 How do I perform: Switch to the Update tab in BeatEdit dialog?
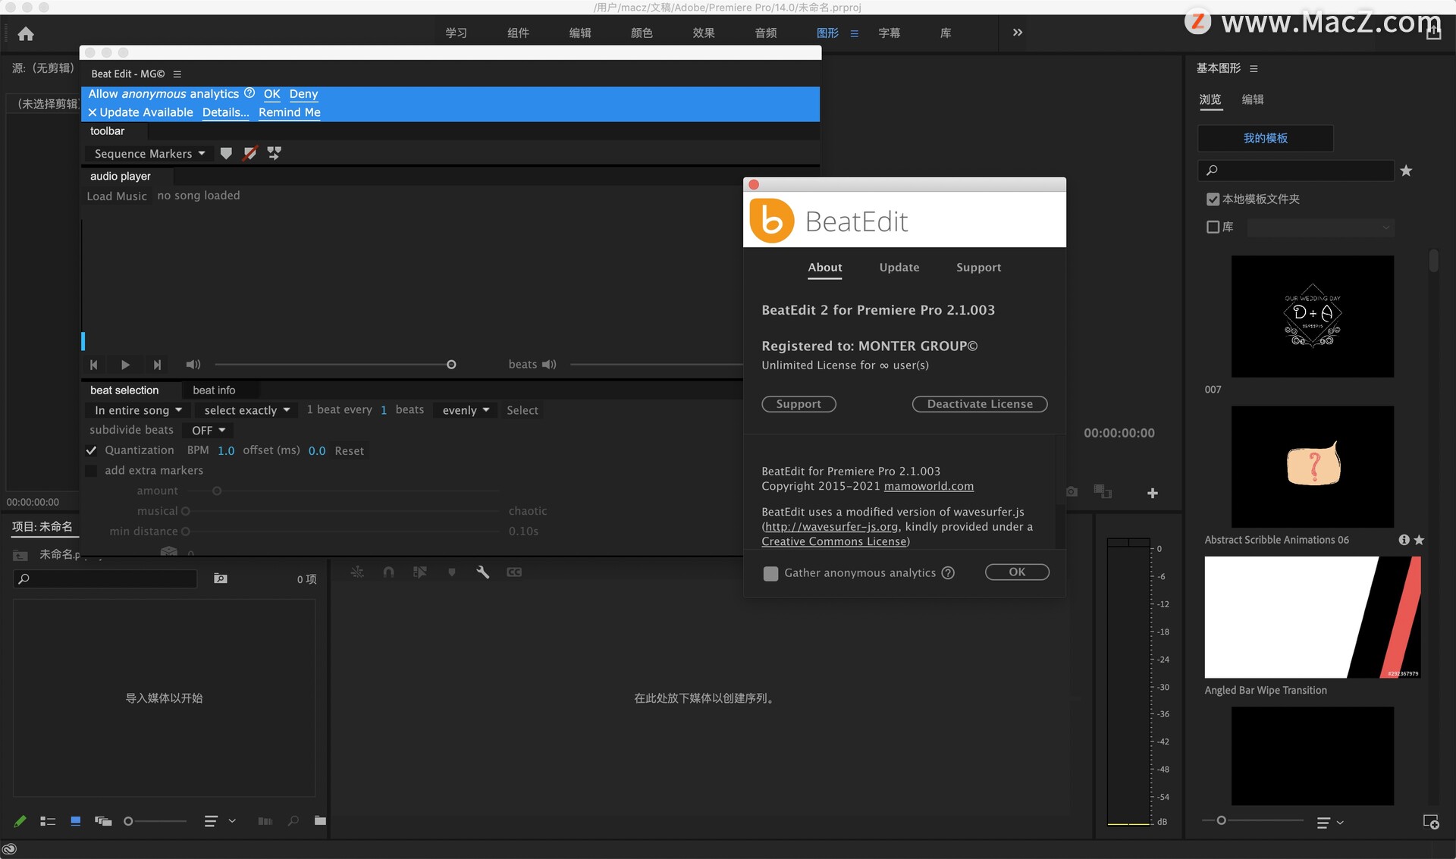coord(899,268)
